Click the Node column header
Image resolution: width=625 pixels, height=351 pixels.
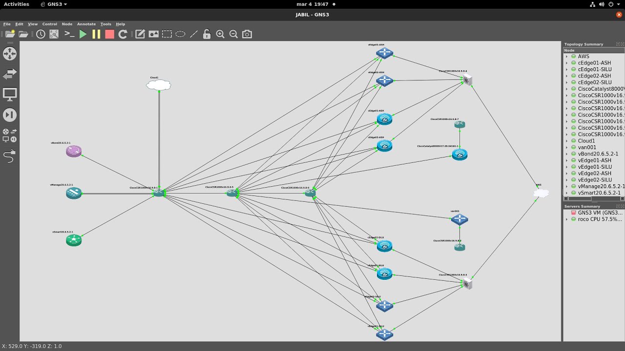click(x=594, y=50)
